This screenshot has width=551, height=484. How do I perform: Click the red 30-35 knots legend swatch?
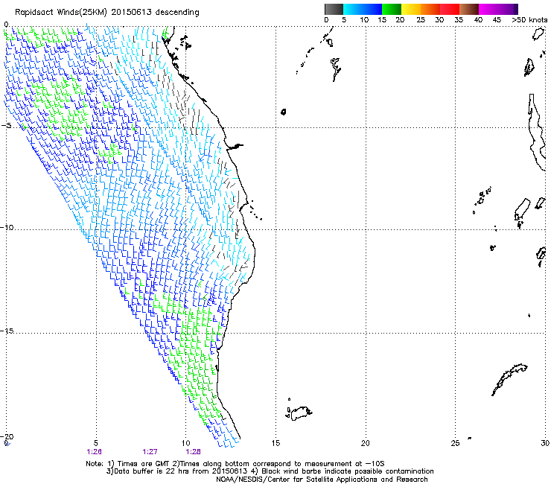pyautogui.click(x=450, y=9)
